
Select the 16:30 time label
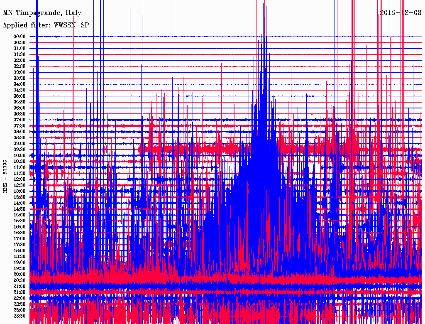(20, 233)
